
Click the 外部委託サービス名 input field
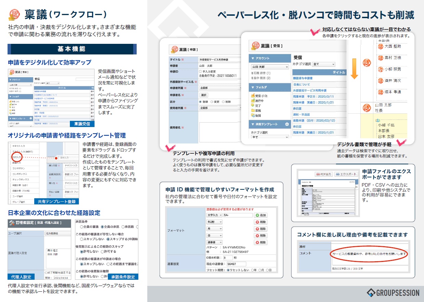[221, 82]
